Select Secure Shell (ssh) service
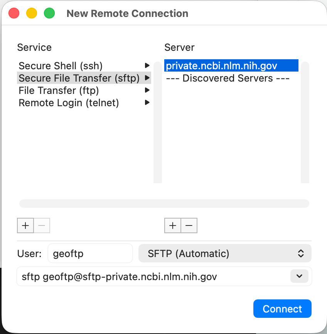The height and width of the screenshot is (334, 327). pos(61,66)
